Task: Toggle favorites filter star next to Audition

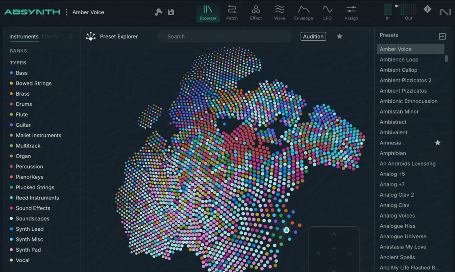Action: [x=339, y=36]
